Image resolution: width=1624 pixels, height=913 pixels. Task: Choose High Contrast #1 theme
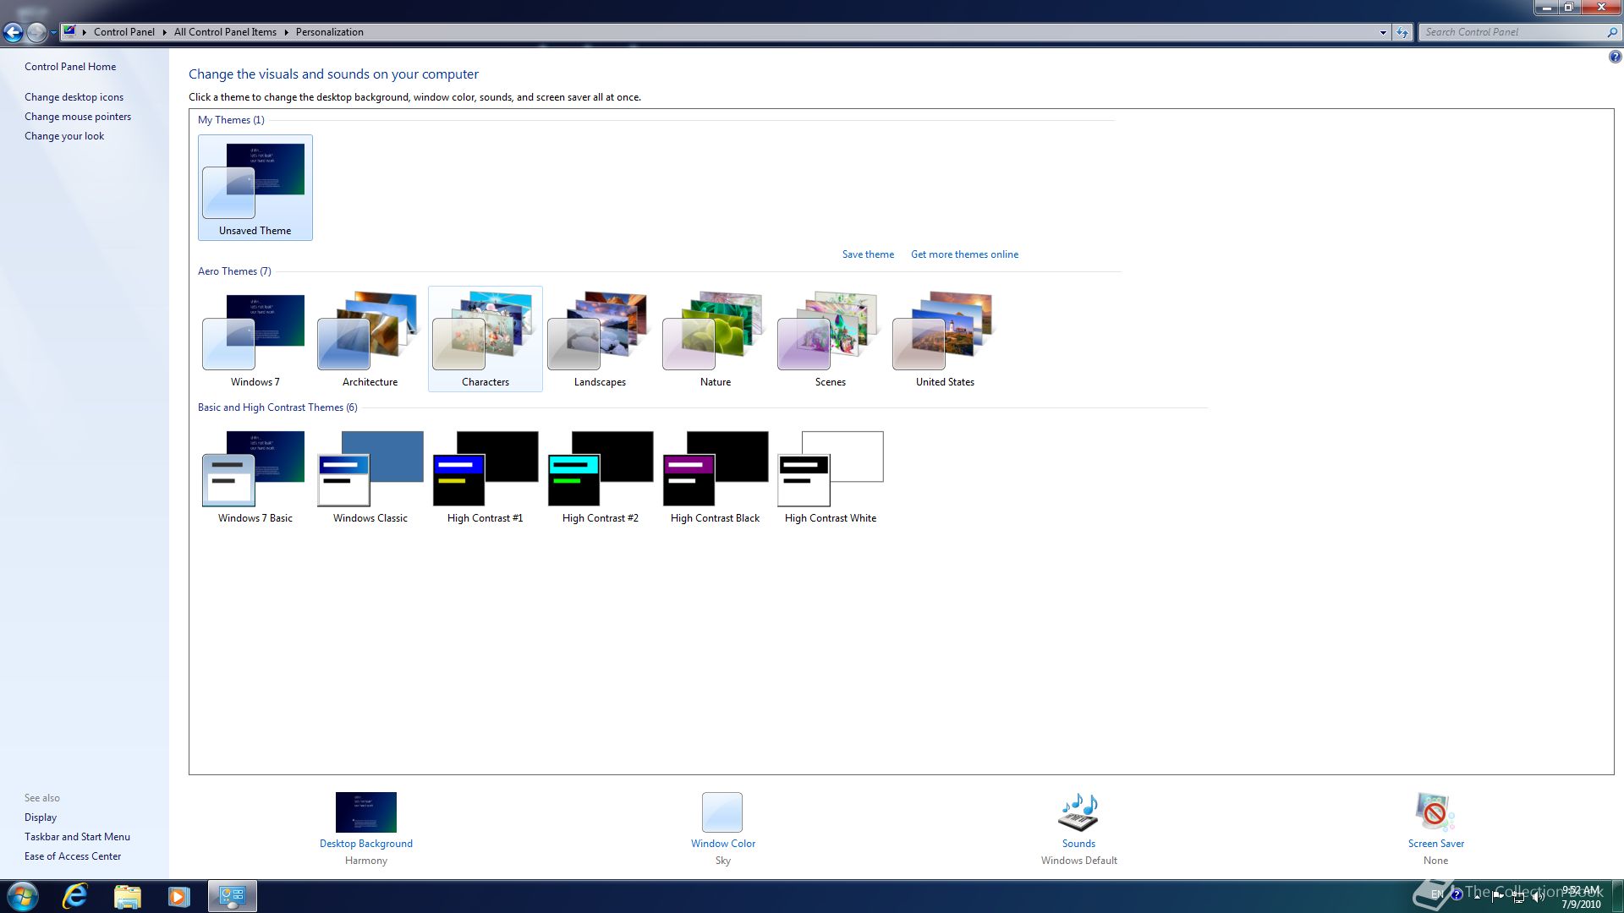point(485,476)
